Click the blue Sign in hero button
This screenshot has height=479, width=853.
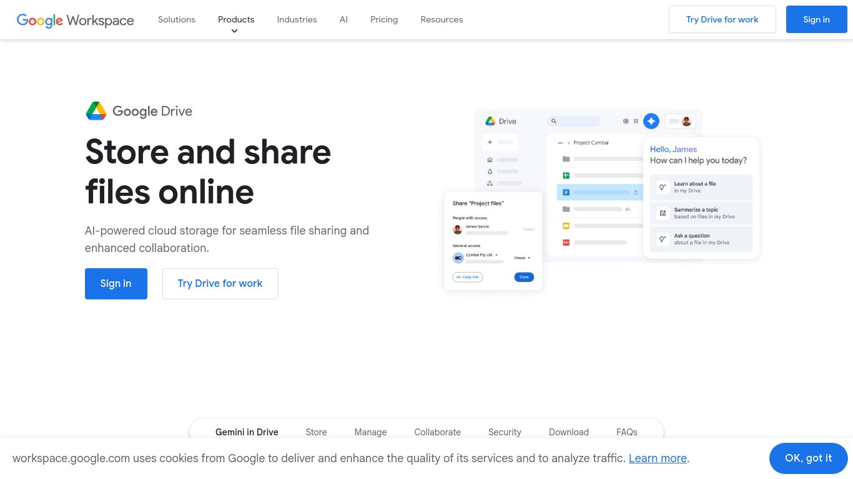pos(116,284)
